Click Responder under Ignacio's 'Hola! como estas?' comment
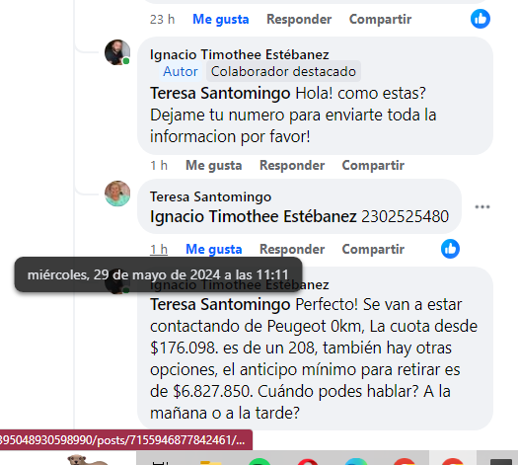Image resolution: width=518 pixels, height=465 pixels. coord(292,165)
